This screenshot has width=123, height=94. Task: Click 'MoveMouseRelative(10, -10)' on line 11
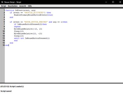[x=28, y=34]
